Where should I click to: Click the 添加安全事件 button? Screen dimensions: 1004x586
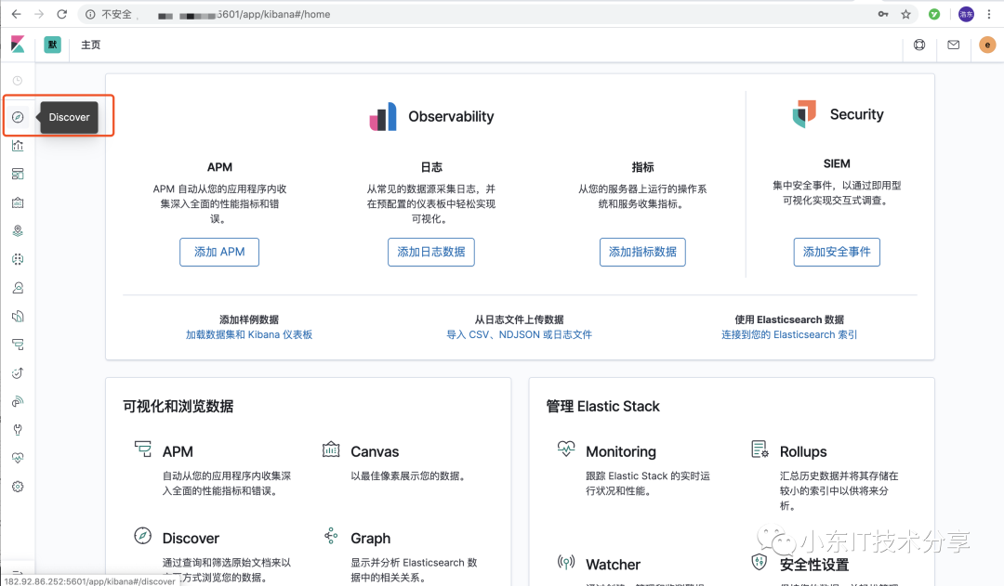(837, 252)
